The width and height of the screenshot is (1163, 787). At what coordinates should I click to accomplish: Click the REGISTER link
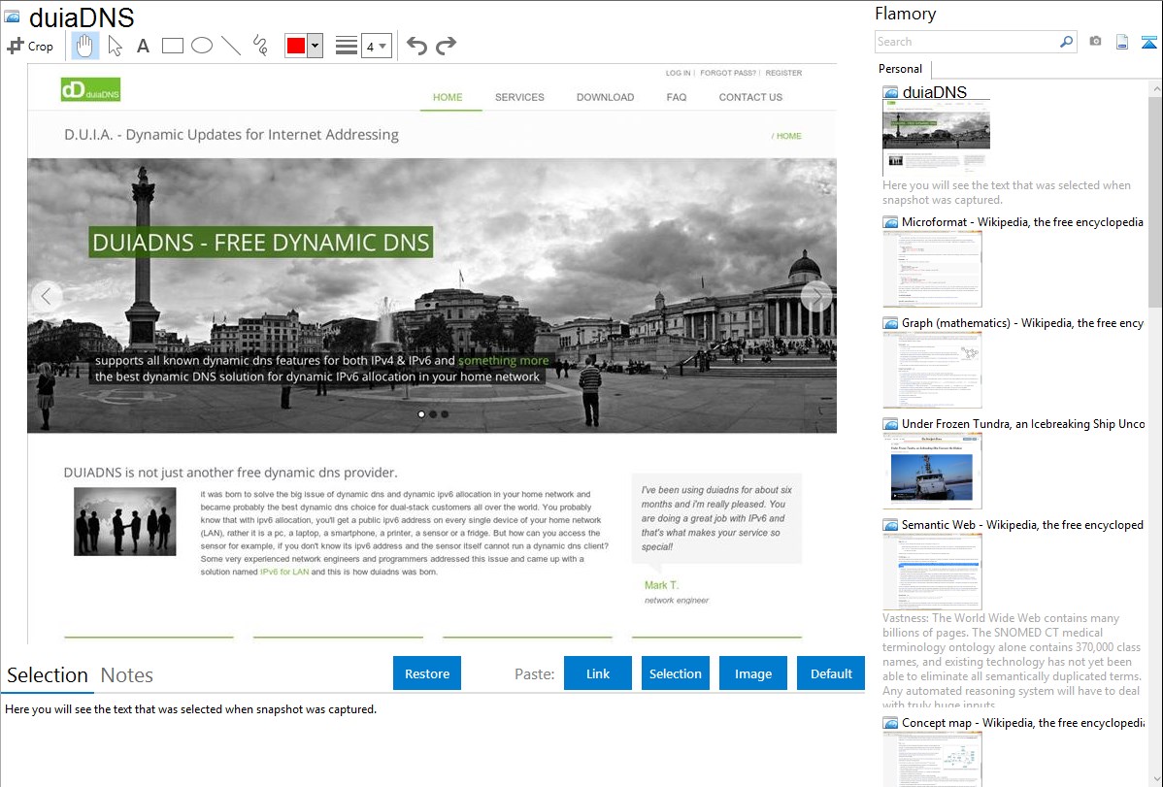click(x=783, y=73)
